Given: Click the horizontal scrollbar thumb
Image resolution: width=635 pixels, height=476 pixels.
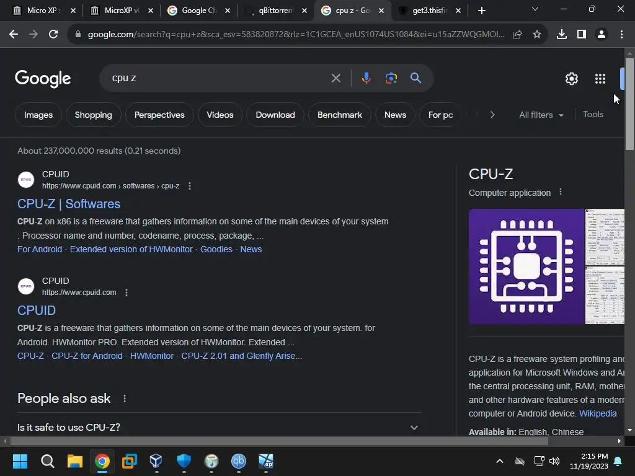Looking at the screenshot, I should (279, 441).
